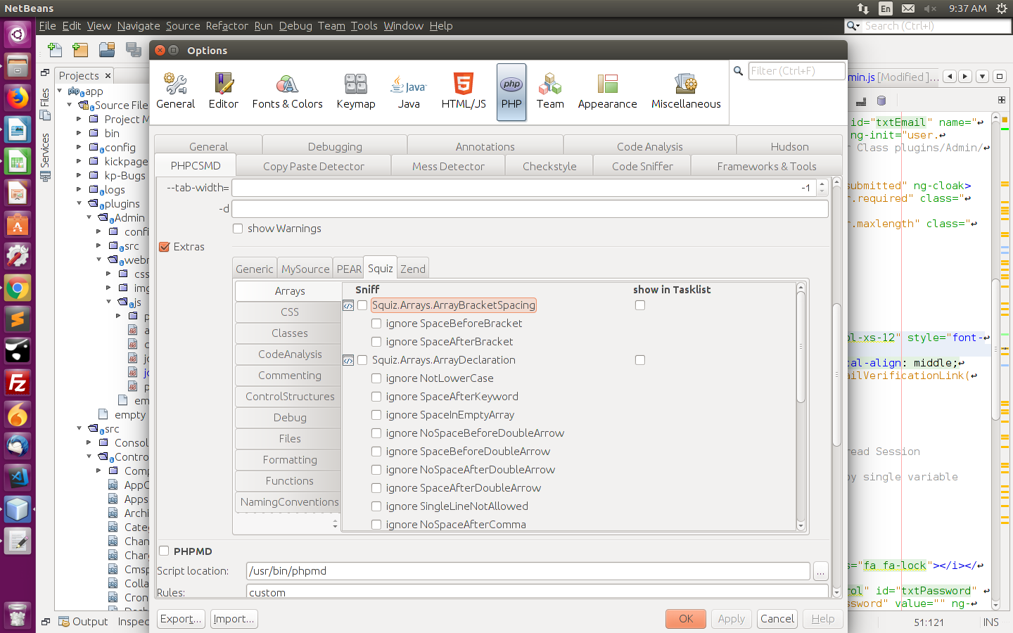Click the edit icon beside ArrayBracketSpacing sniff

point(348,305)
